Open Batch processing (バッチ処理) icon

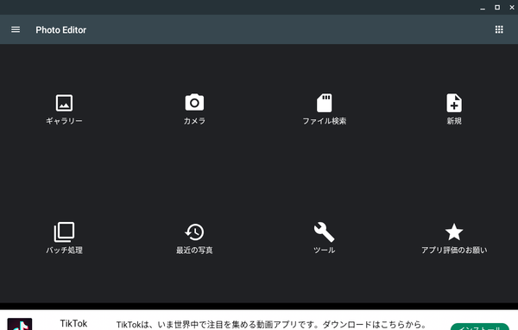click(64, 232)
